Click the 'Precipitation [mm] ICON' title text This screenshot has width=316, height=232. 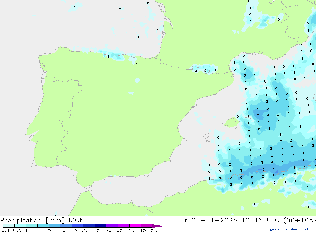[x=42, y=220]
